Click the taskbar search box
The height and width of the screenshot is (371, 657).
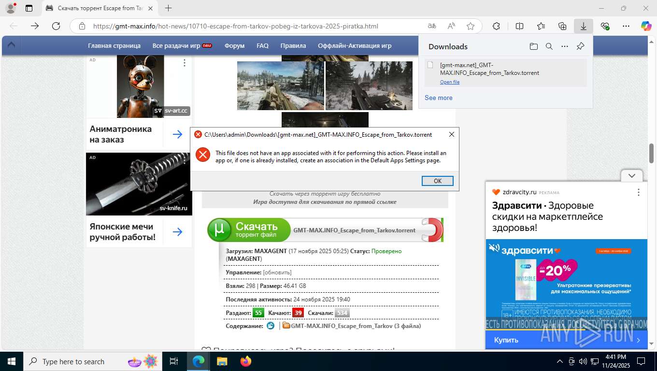[x=93, y=361]
